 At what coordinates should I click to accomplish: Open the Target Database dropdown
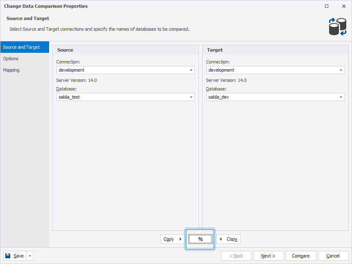pyautogui.click(x=341, y=97)
